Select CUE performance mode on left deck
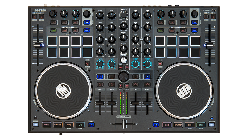The height and width of the screenshot is (139, 248). click(75, 30)
